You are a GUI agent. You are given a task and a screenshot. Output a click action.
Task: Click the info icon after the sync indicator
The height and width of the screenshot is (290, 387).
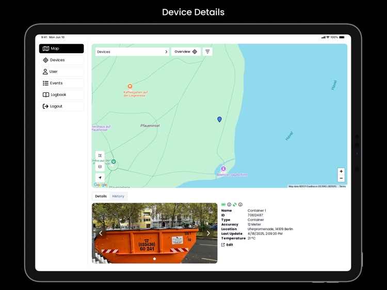click(x=240, y=205)
